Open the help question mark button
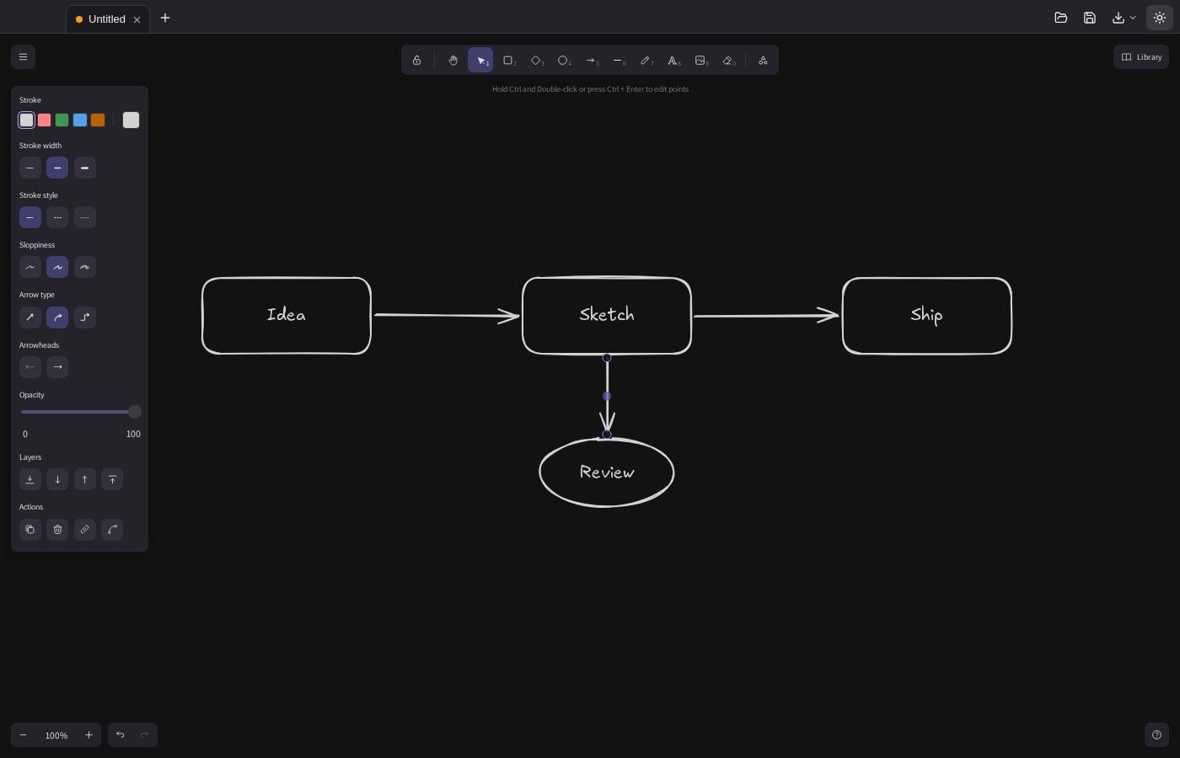The height and width of the screenshot is (758, 1180). [1156, 735]
